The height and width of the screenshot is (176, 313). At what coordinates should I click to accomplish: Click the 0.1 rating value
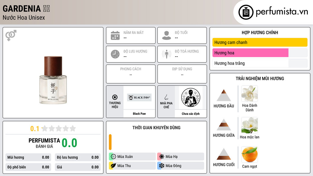(35, 129)
